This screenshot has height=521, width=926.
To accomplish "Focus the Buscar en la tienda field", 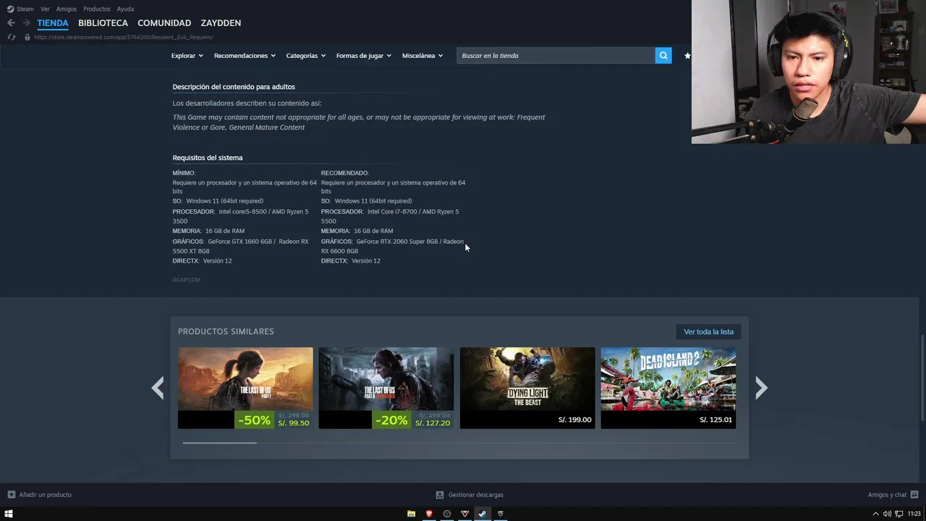I will [556, 56].
